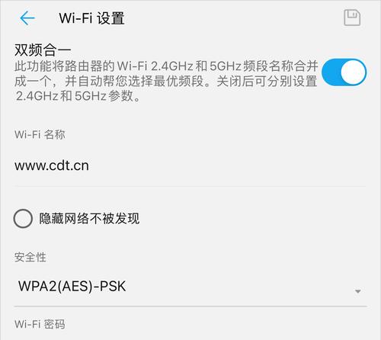Tap the 隐藏网络不被发现 label text
The height and width of the screenshot is (340, 381).
tap(89, 219)
